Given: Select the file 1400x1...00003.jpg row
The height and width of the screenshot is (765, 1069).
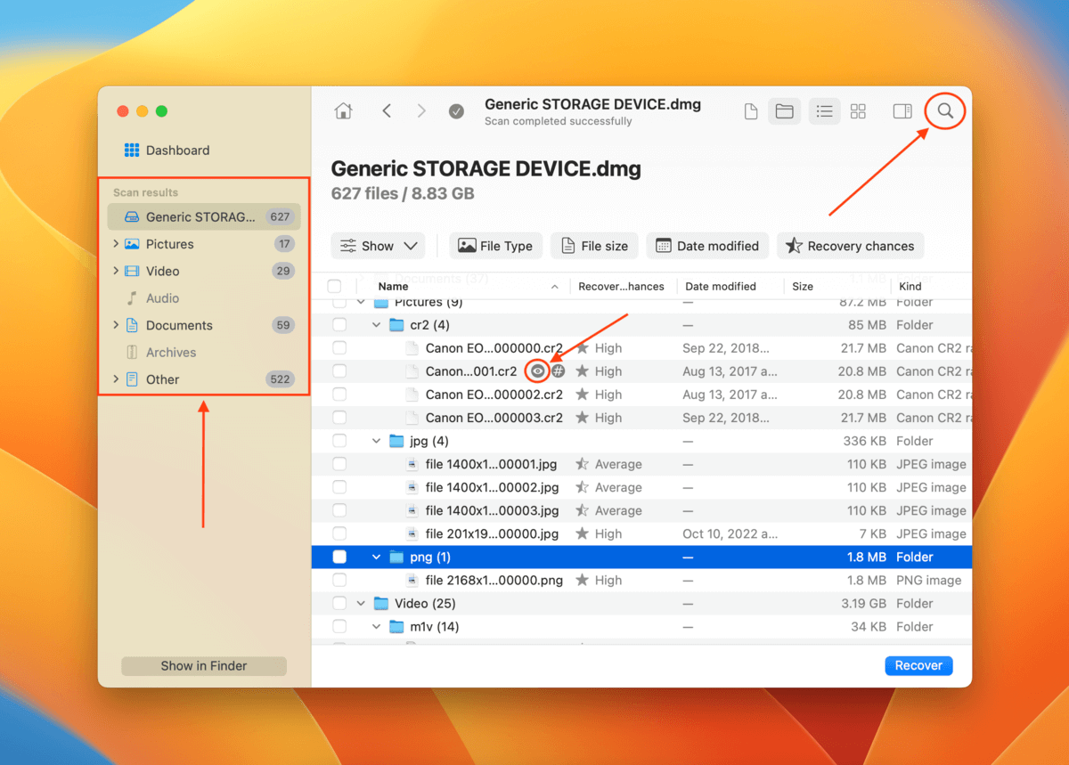Looking at the screenshot, I should [x=641, y=510].
